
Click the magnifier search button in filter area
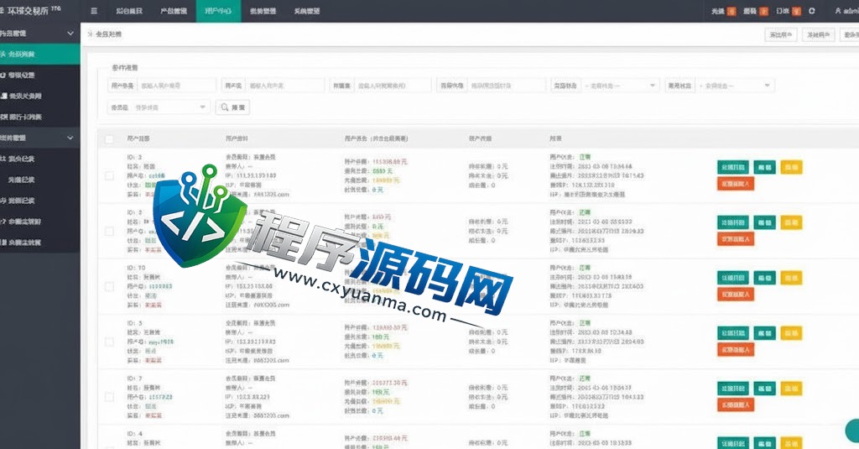[x=233, y=107]
